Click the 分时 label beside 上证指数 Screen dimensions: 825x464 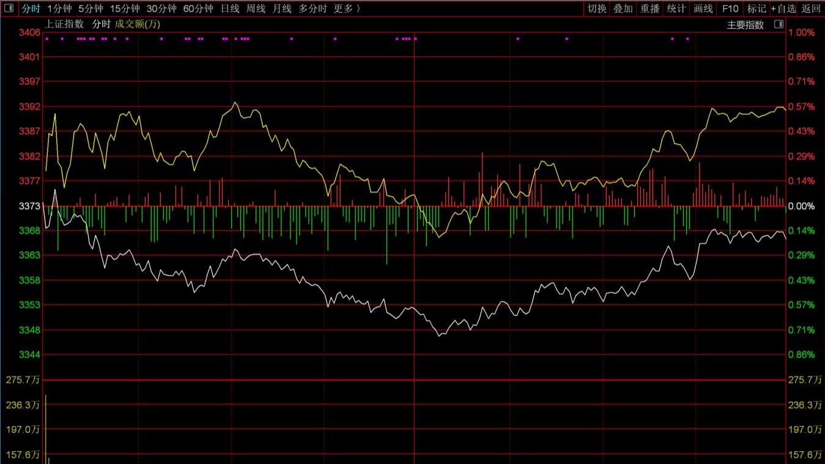101,24
